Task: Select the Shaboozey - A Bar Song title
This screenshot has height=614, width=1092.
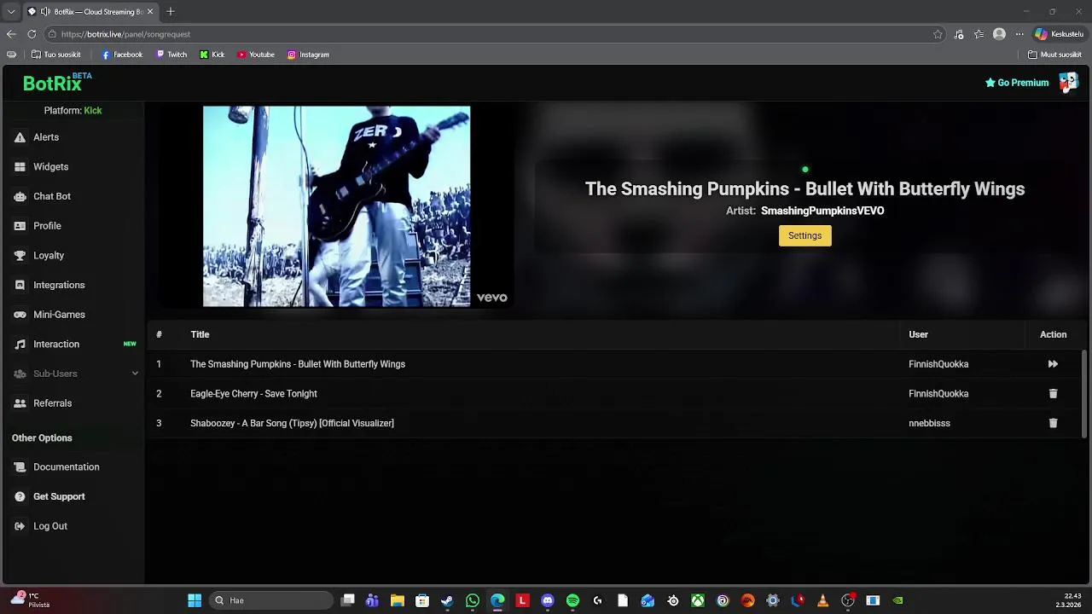Action: [x=292, y=423]
